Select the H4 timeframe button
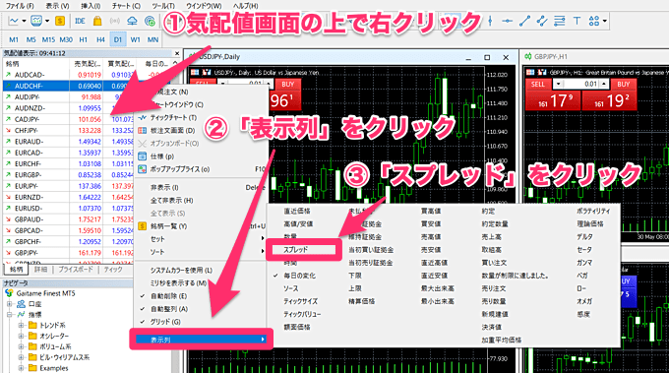Viewport: 669px width, 373px height. [x=100, y=39]
